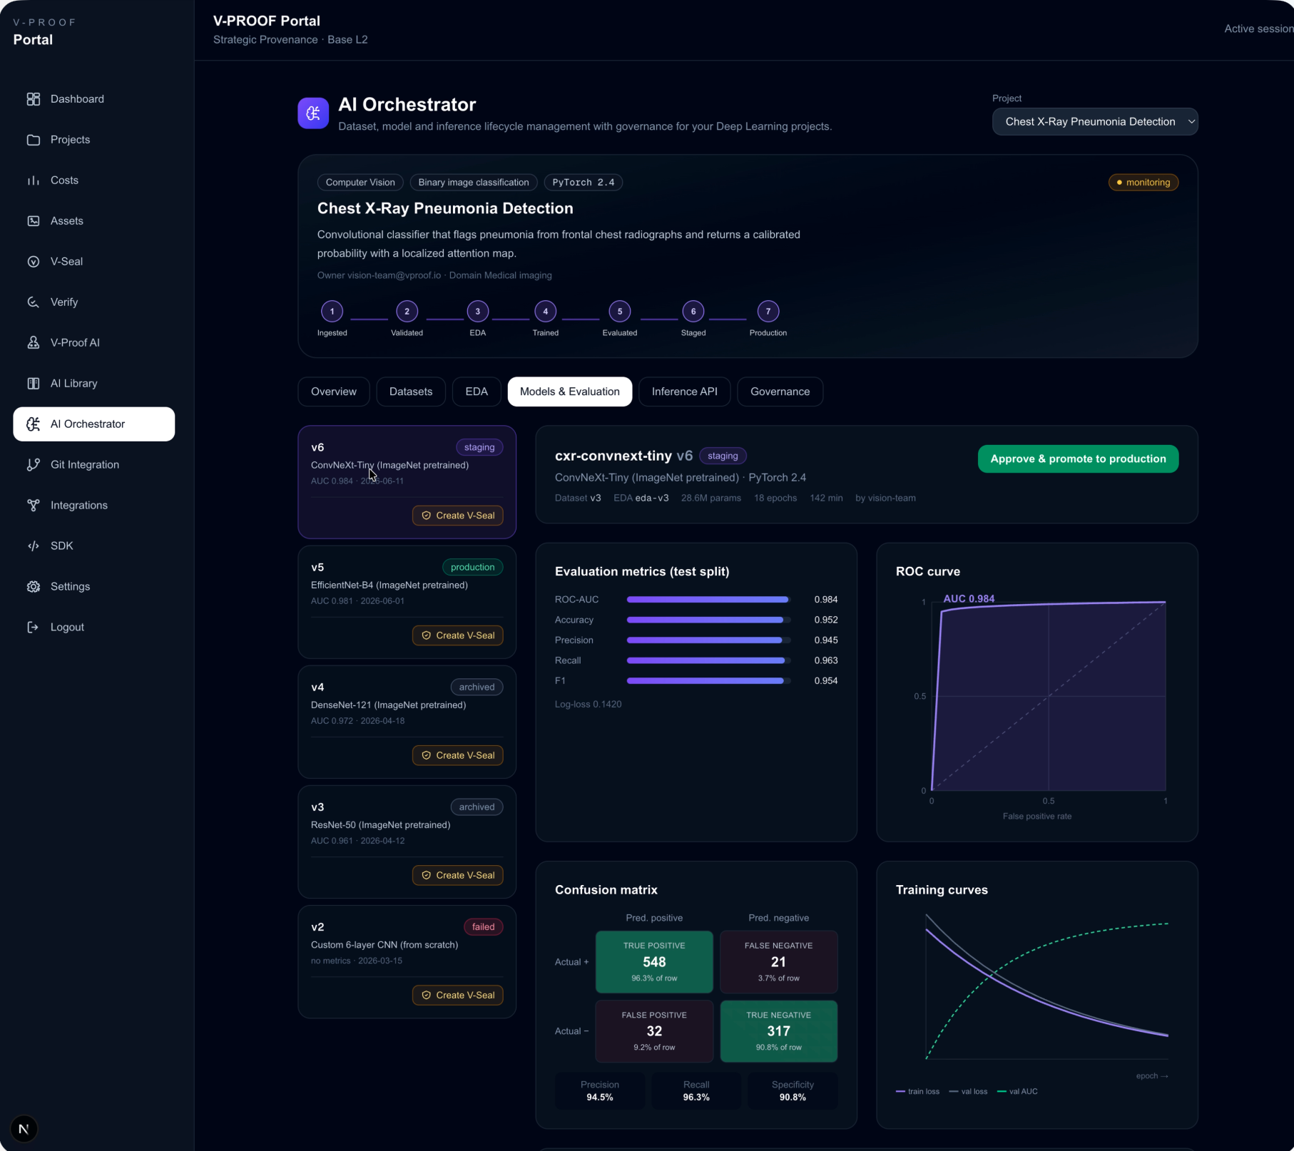The image size is (1294, 1151).
Task: Click the False Positive 32 cell
Action: coord(654,1031)
